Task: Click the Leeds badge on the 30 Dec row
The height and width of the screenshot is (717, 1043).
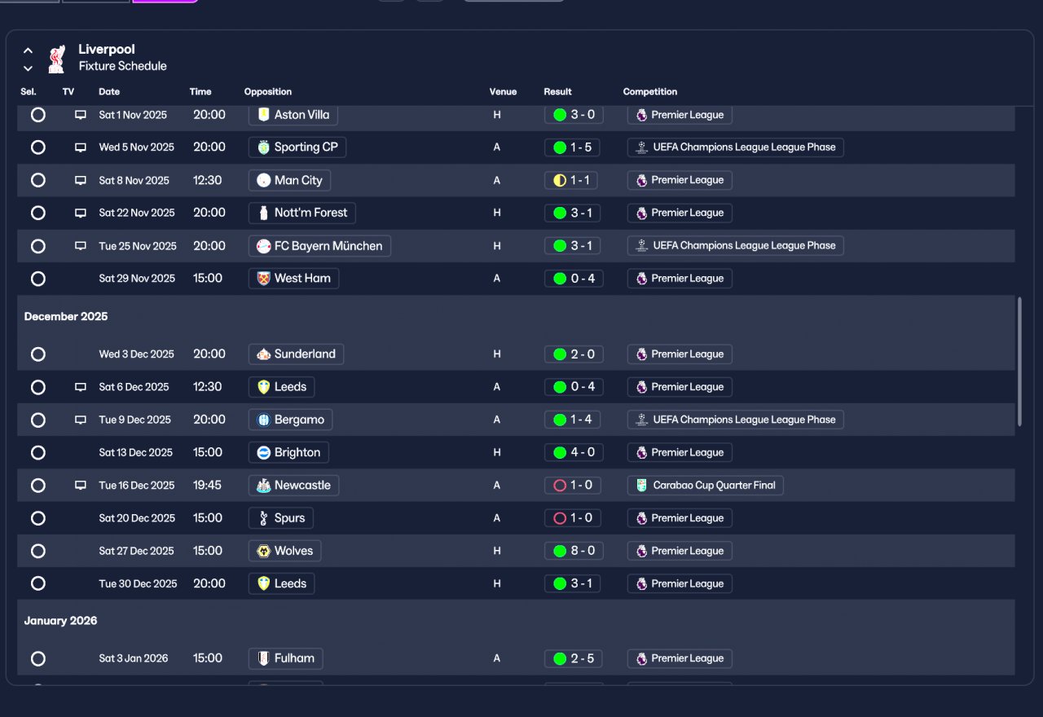Action: 263,583
